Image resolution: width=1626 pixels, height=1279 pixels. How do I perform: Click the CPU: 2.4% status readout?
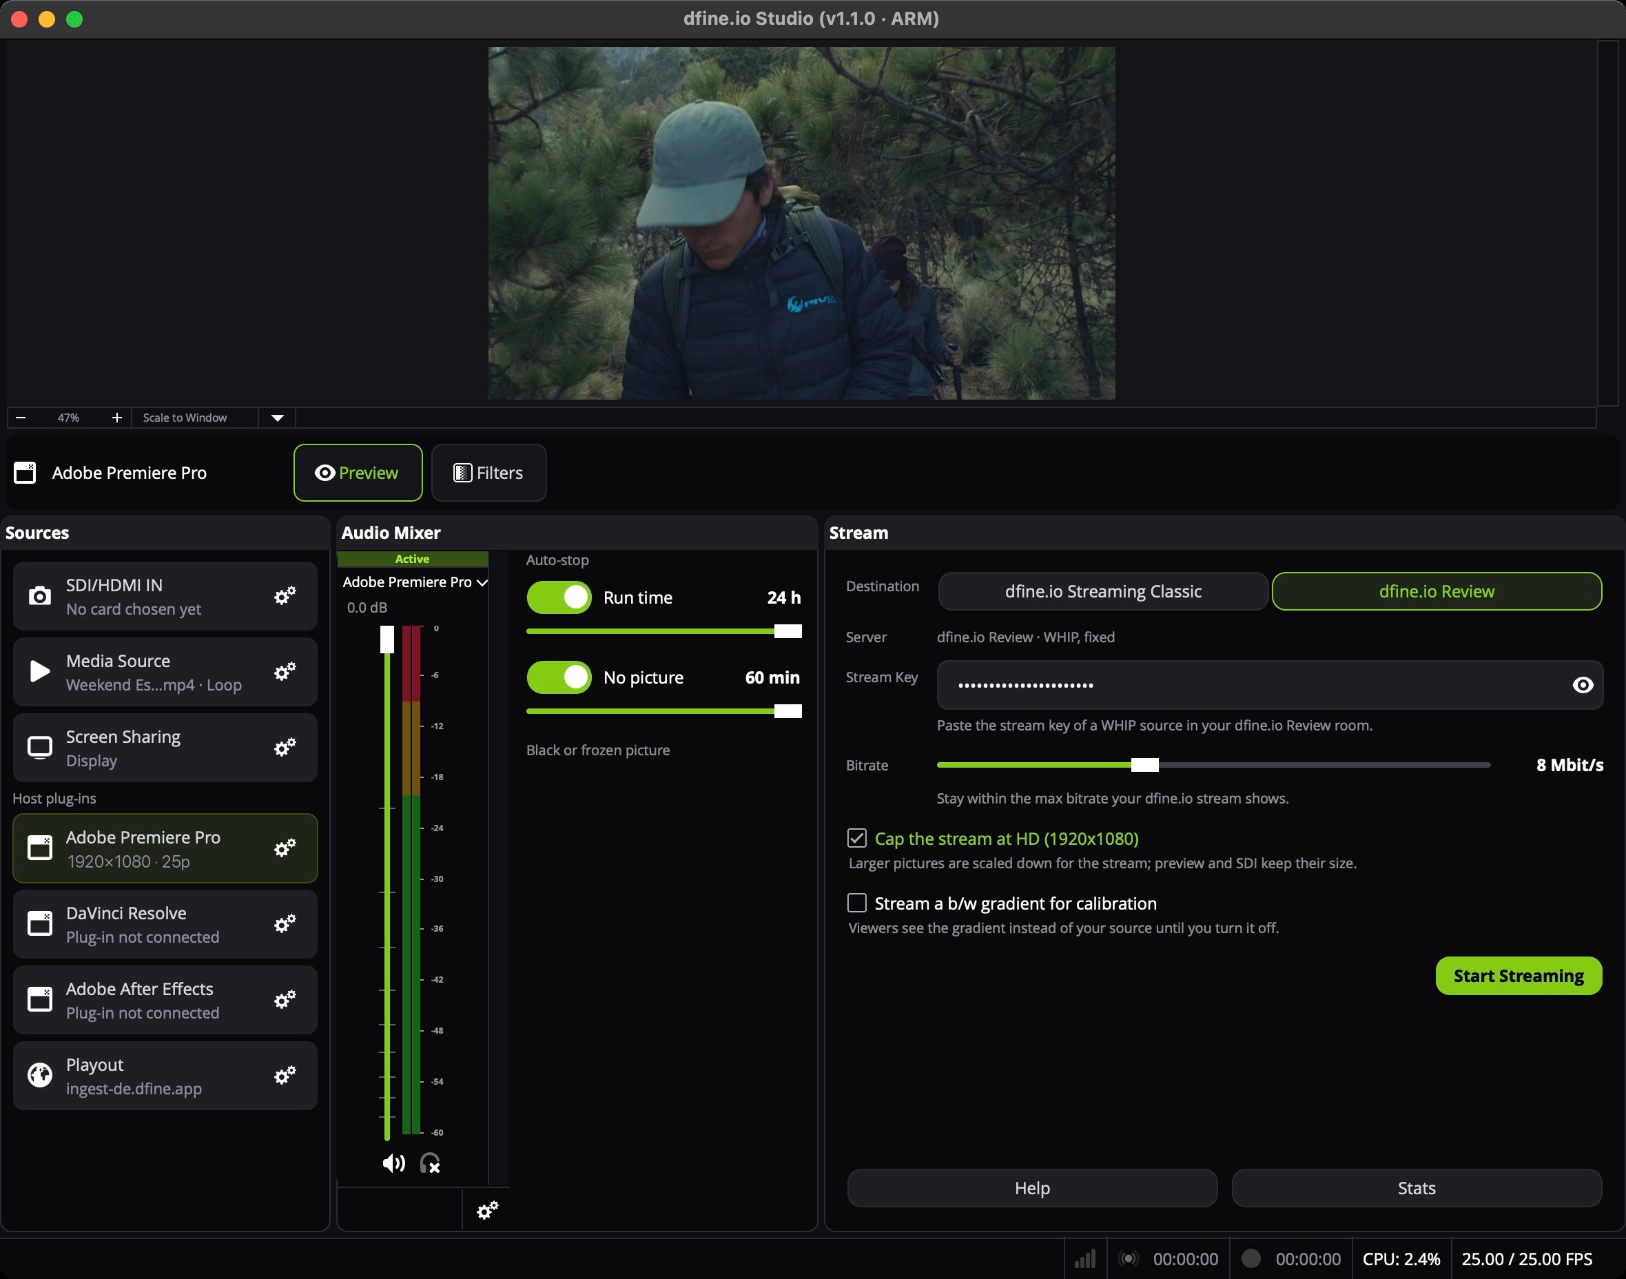[x=1401, y=1259]
